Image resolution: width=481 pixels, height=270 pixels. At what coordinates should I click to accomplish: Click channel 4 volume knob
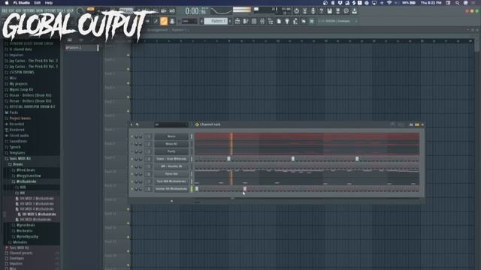(x=141, y=159)
